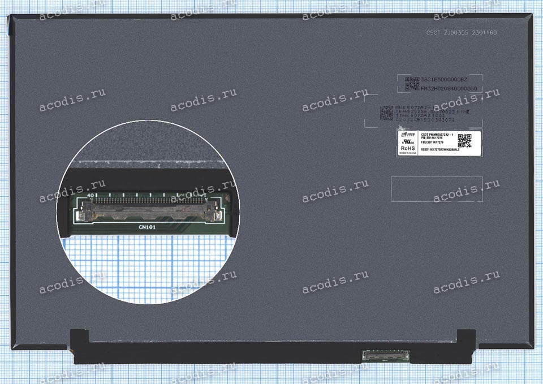543x384 pixels.
Task: Click the FM32H020840000000 code text
Action: coord(449,89)
